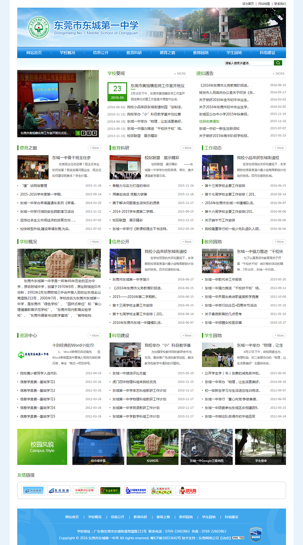Click the school emblem logo in header
The width and height of the screenshot is (303, 545).
pyautogui.click(x=38, y=28)
